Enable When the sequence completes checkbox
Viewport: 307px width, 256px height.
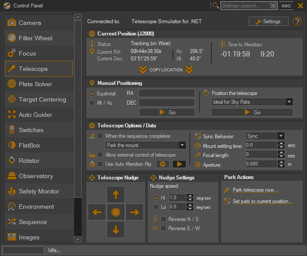[x=100, y=136]
